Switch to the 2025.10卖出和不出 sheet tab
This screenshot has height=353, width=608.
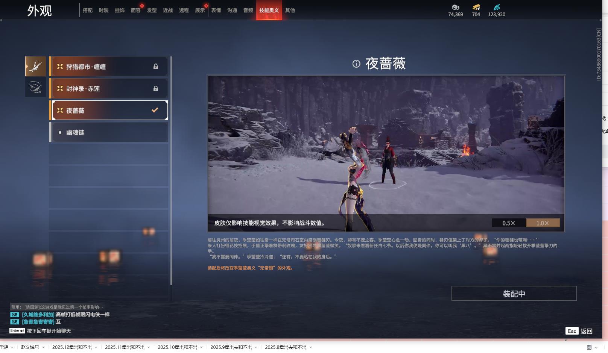177,347
